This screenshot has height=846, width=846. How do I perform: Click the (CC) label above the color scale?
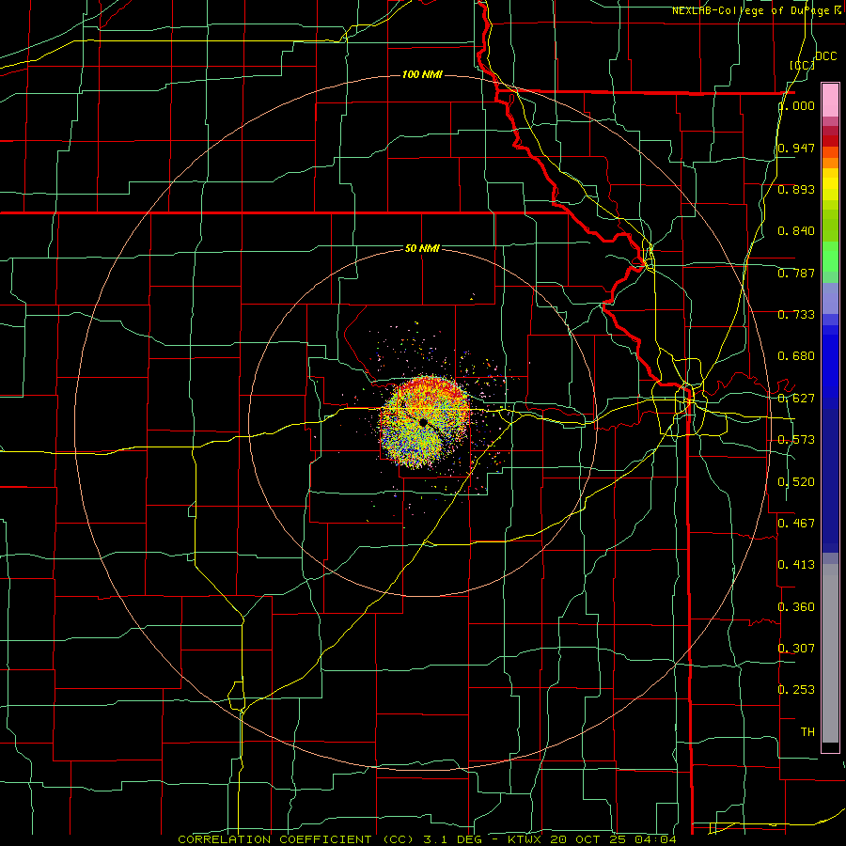point(803,65)
